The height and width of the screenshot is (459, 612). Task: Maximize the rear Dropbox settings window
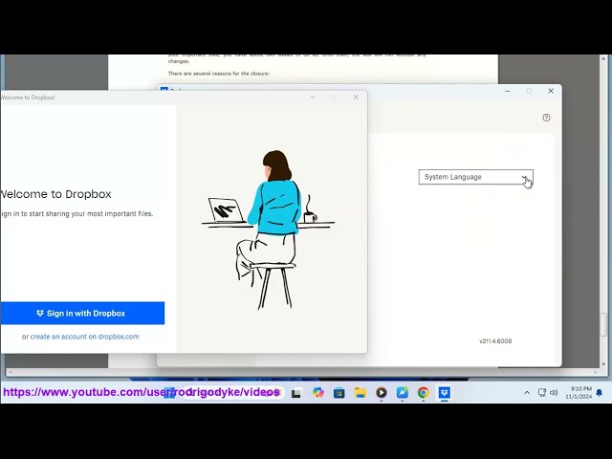(x=529, y=91)
